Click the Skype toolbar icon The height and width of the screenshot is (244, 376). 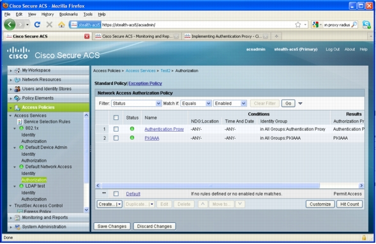[x=366, y=24]
